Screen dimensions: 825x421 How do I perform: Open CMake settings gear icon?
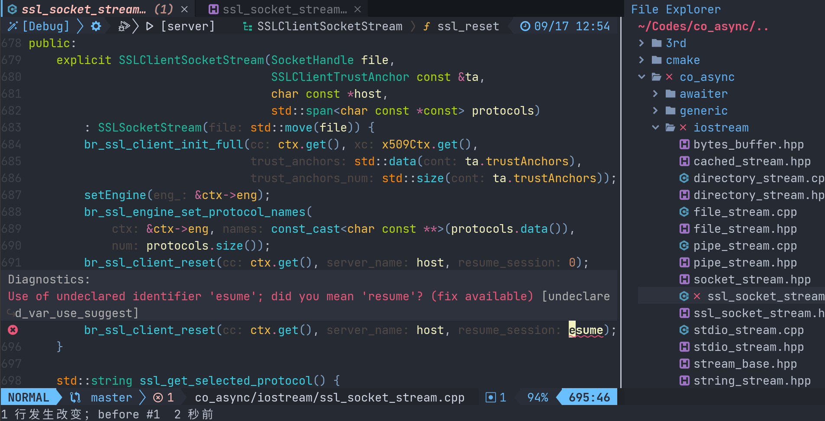(96, 26)
